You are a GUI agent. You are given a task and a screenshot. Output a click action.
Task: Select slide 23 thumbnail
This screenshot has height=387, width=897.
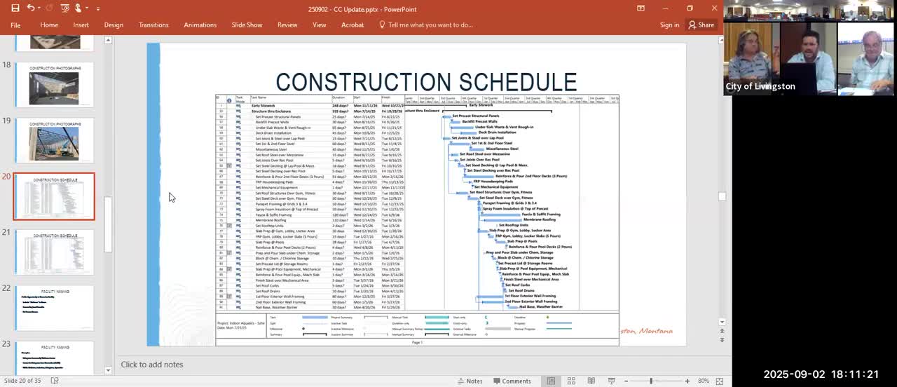[54, 358]
